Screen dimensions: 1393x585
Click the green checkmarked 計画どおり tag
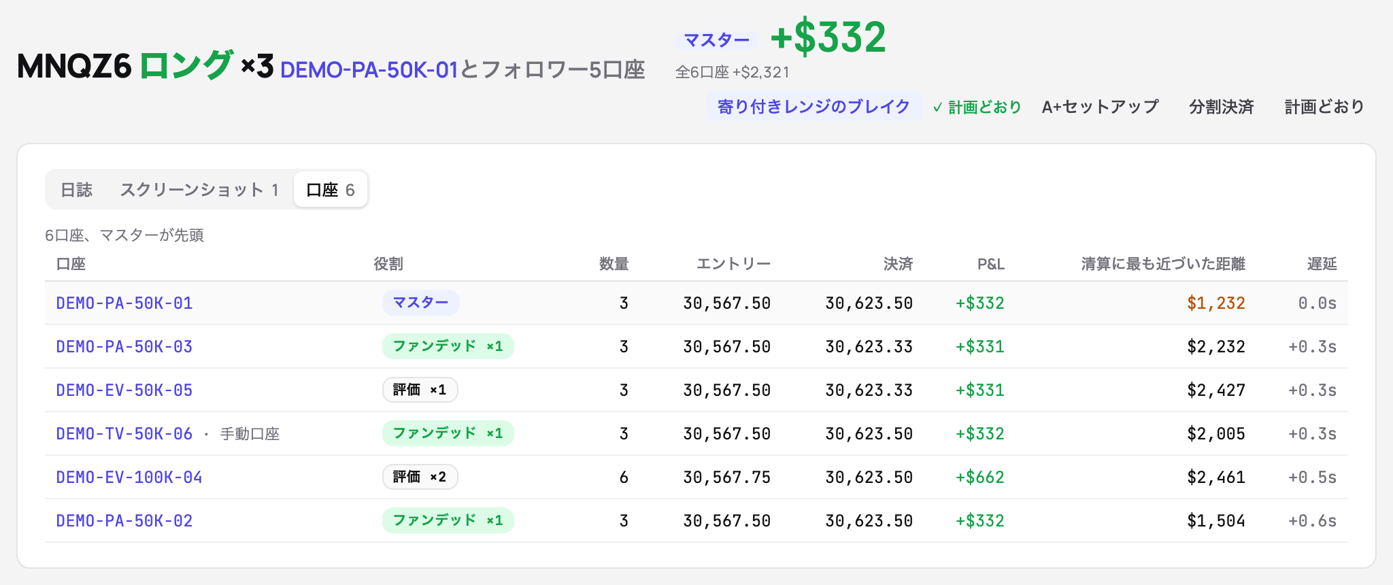click(977, 107)
